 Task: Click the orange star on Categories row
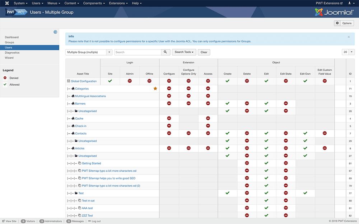[x=155, y=89]
